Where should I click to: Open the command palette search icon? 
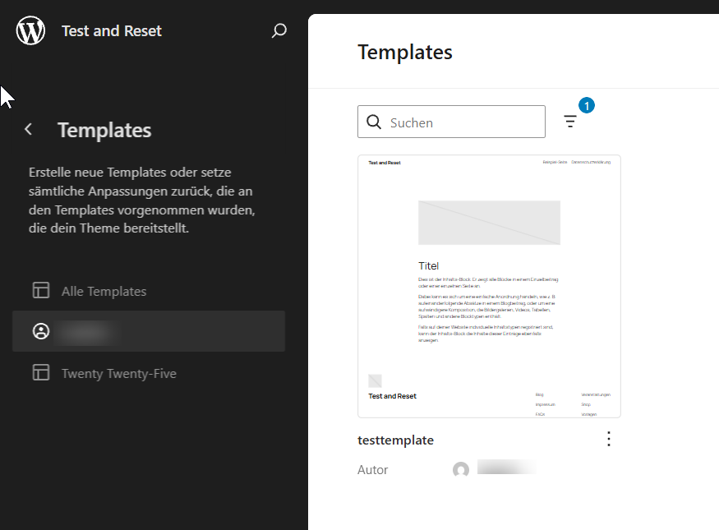click(x=279, y=31)
